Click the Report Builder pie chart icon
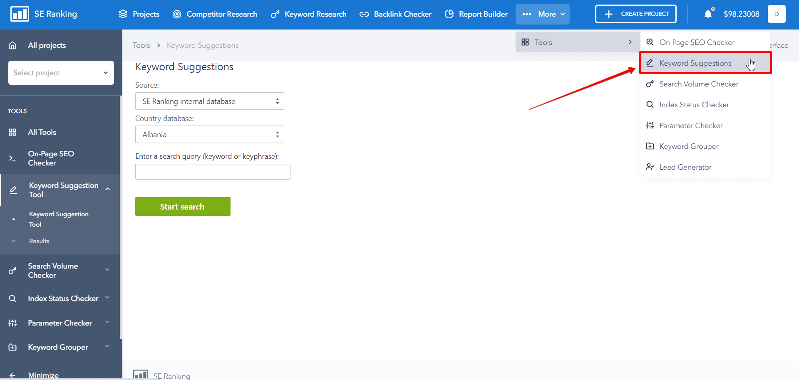The width and height of the screenshot is (799, 380). tap(449, 14)
